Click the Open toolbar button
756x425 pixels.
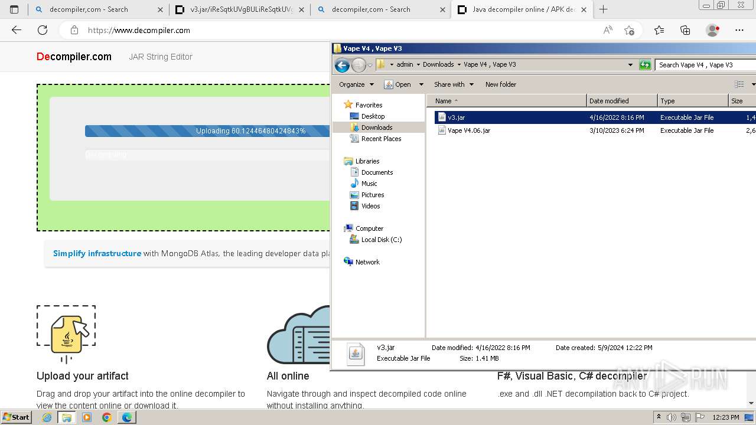(x=397, y=84)
